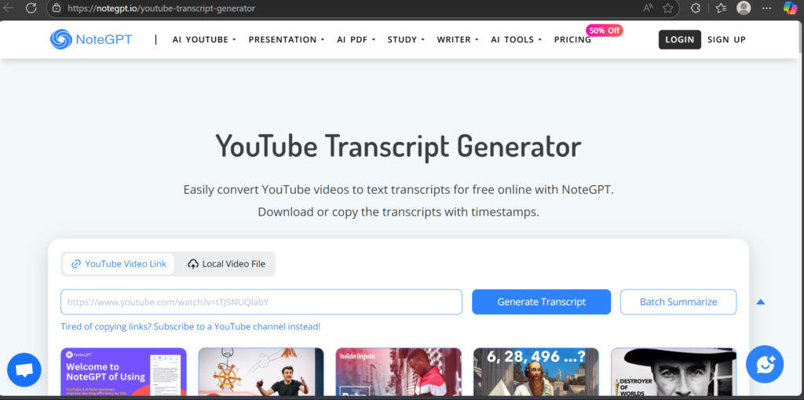Reload the page with refresh icon

click(31, 8)
